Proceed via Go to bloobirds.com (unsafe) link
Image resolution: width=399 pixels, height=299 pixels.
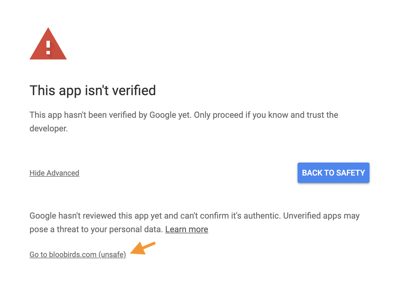tap(78, 255)
